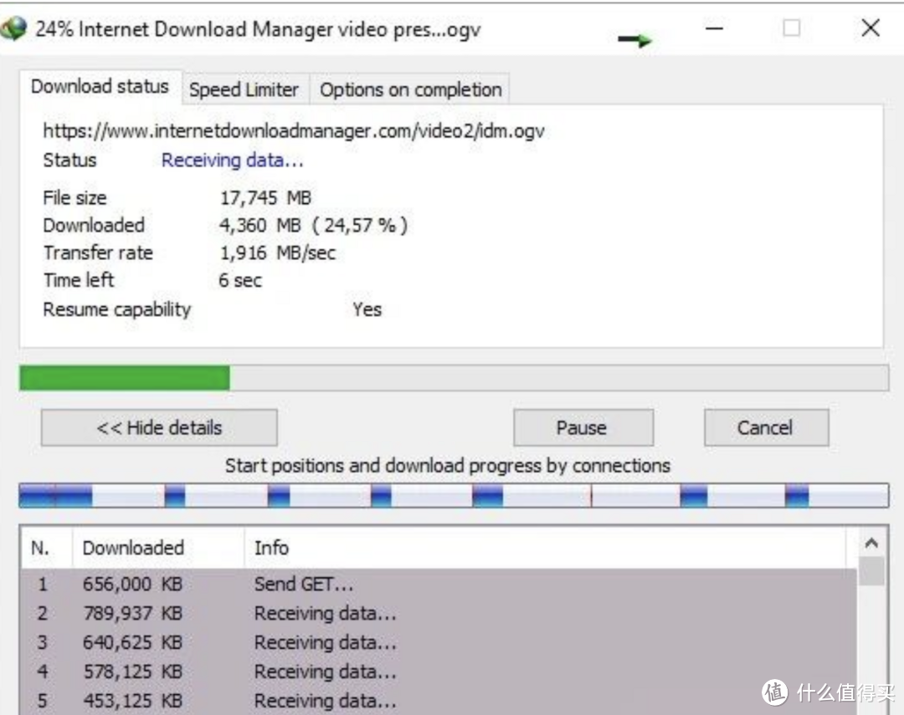
Task: Select connection row with 578,125 KB
Action: coord(439,672)
